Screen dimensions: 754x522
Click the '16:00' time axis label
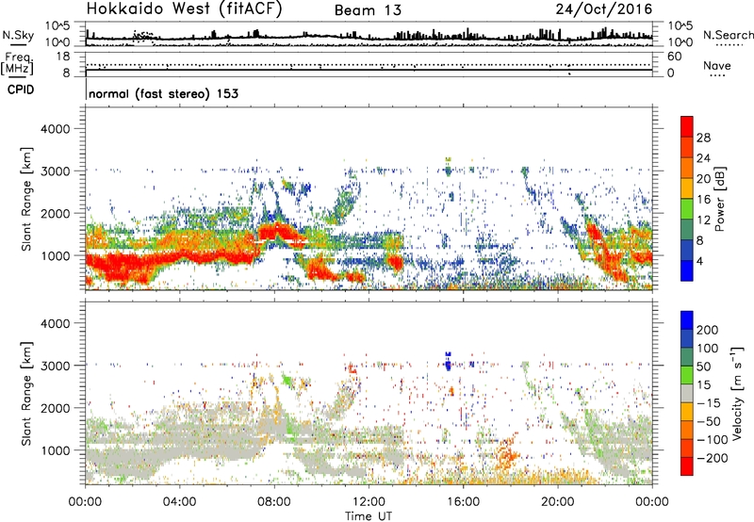[x=463, y=502]
